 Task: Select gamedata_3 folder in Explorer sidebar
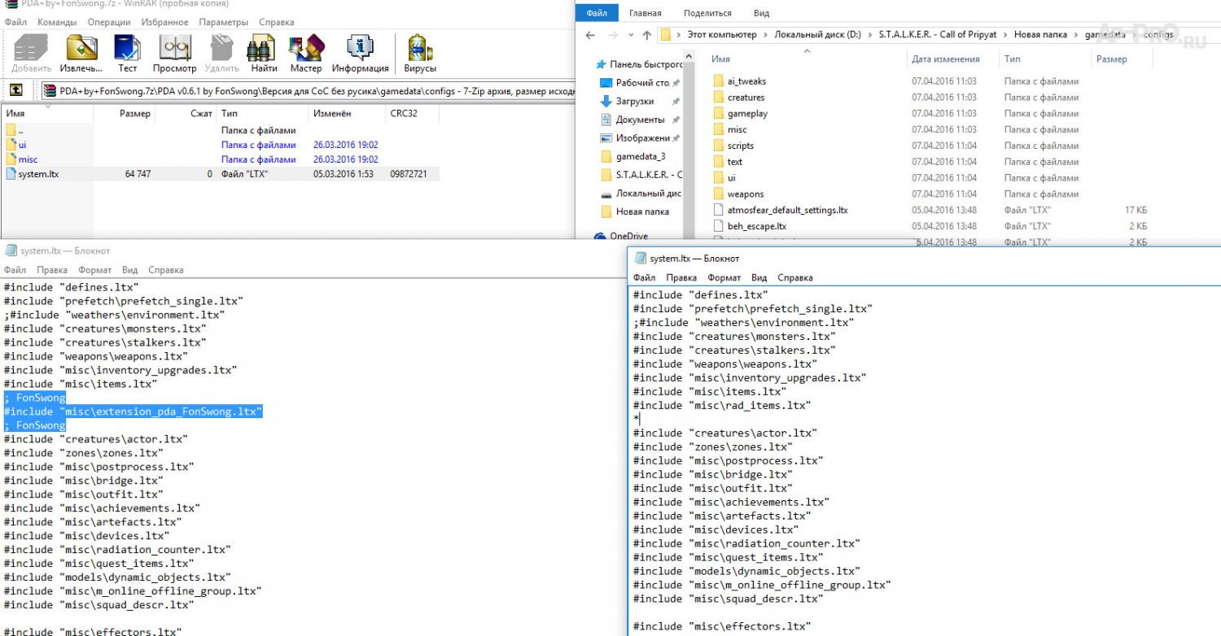coord(633,156)
